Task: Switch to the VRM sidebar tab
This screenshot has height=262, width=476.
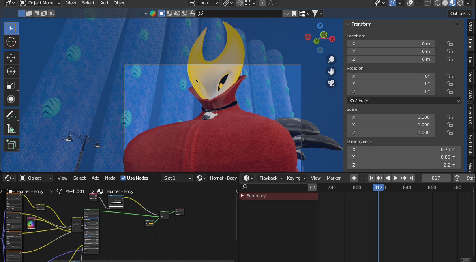Action: (470, 27)
